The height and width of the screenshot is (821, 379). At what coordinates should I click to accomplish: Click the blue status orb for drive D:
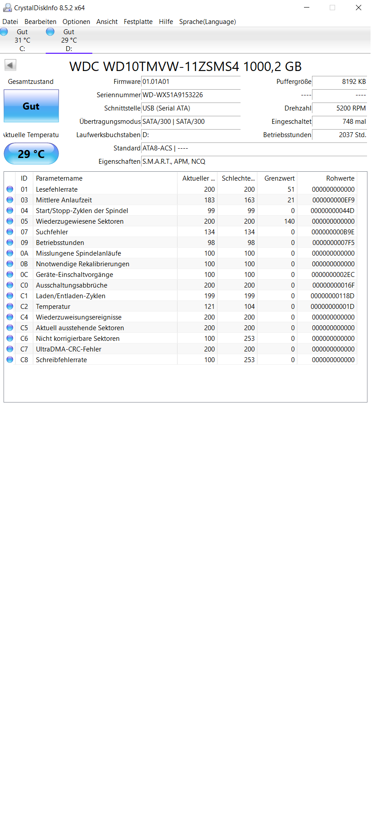click(x=50, y=32)
